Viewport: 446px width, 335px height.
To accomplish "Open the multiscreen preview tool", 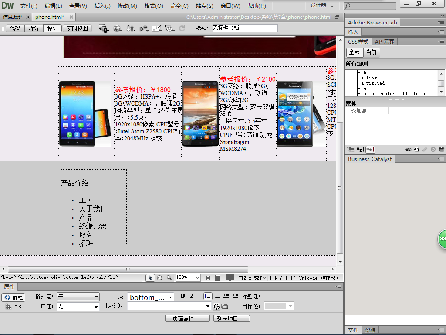I will coord(104,28).
